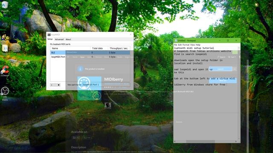Click the MIDIberry app logo tile
This screenshot has width=273, height=153.
(89, 88)
